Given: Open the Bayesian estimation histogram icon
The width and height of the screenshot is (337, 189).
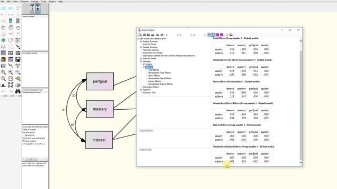Looking at the screenshot, I should coord(3,85).
